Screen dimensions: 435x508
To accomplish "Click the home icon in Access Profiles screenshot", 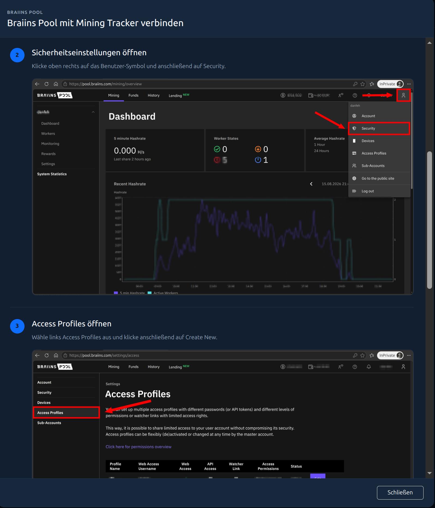I will click(56, 355).
